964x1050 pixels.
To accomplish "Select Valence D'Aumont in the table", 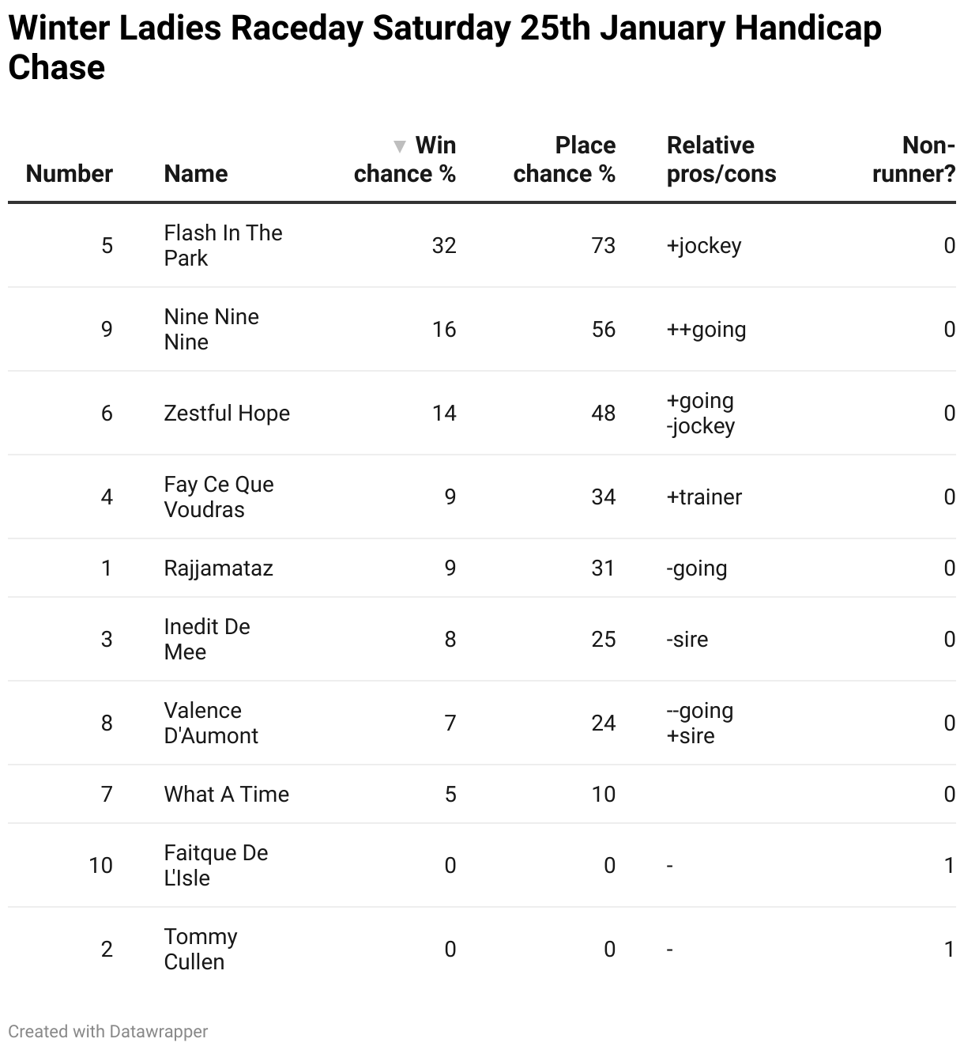I will point(210,723).
